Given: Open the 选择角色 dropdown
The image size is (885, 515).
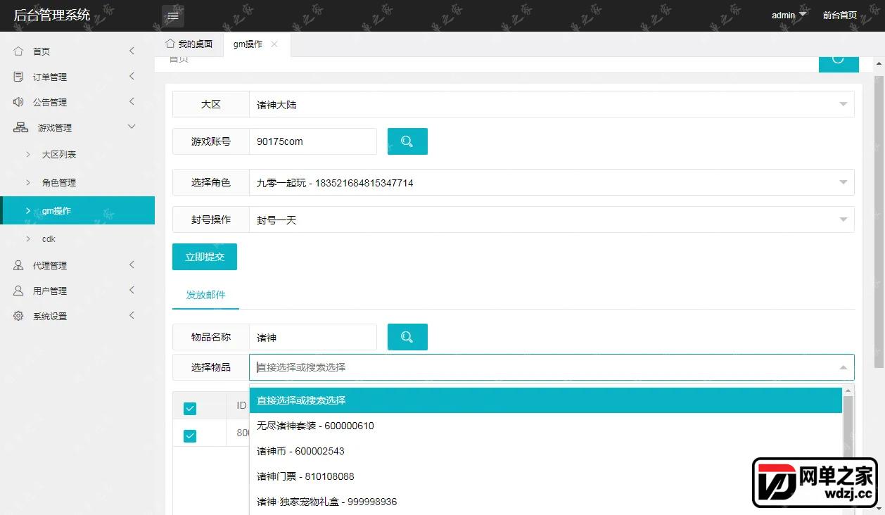Looking at the screenshot, I should (x=552, y=182).
